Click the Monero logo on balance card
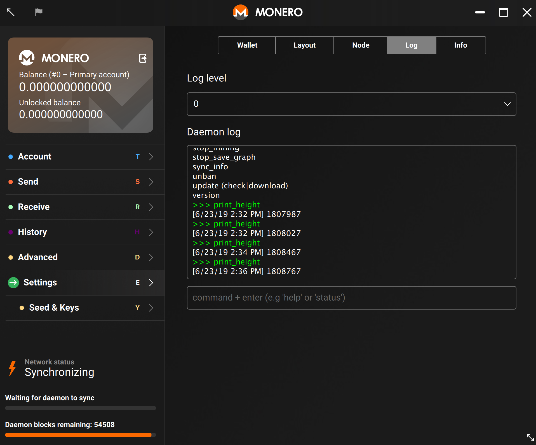Screen dimensions: 536x445 (x=27, y=58)
